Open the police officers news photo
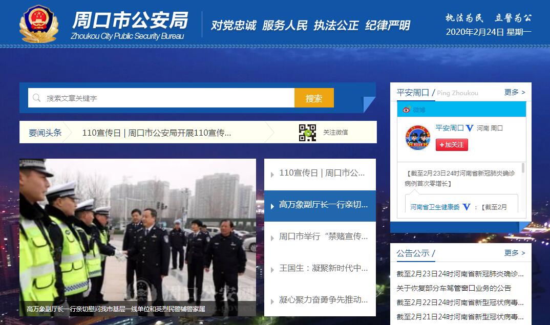Viewport: 550px width, 325px height. coord(137,237)
